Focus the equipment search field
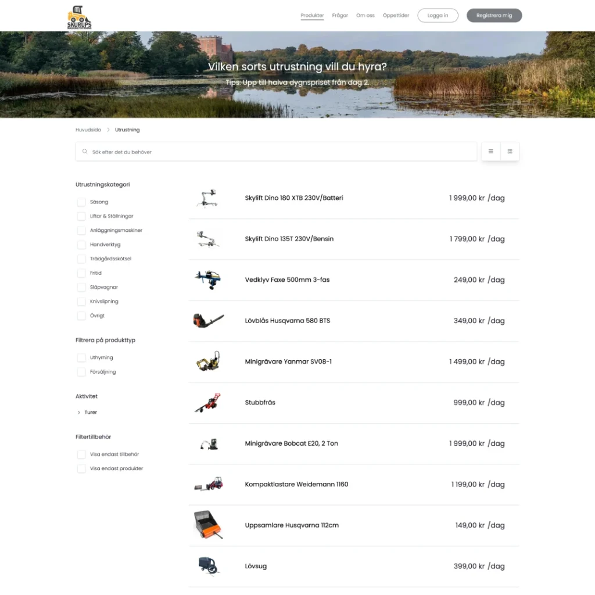 (276, 152)
